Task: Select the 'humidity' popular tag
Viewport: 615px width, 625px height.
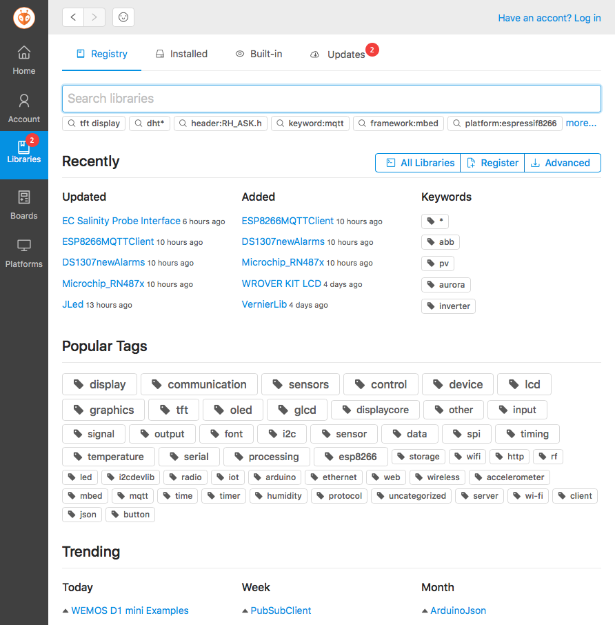Action: tap(279, 496)
